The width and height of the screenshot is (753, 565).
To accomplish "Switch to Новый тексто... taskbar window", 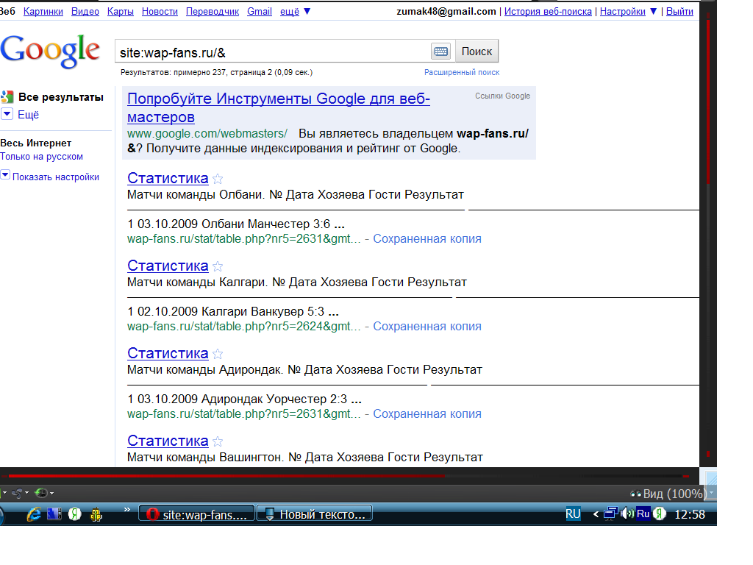I will click(x=314, y=514).
